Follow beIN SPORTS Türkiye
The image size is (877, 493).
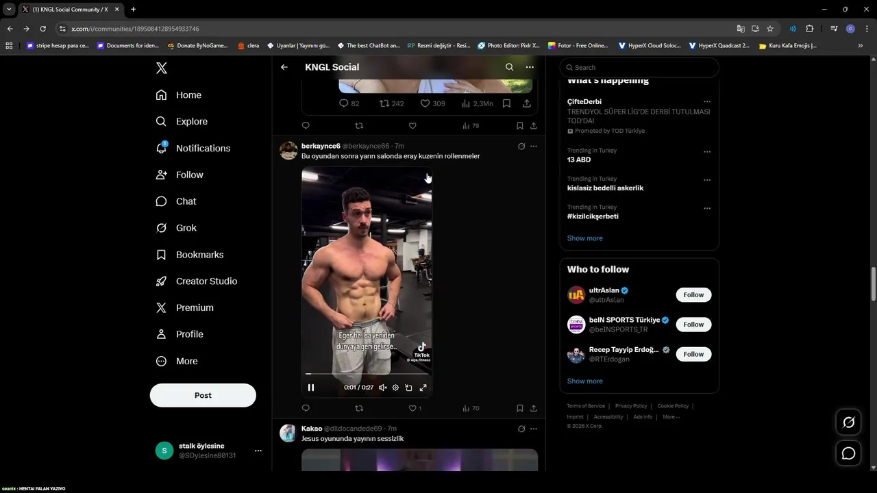tap(693, 325)
